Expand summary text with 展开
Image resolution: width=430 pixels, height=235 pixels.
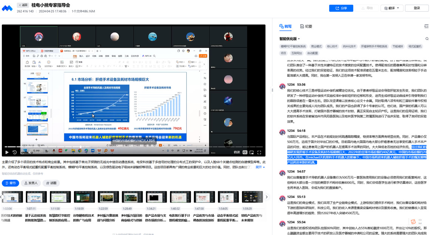point(260,167)
